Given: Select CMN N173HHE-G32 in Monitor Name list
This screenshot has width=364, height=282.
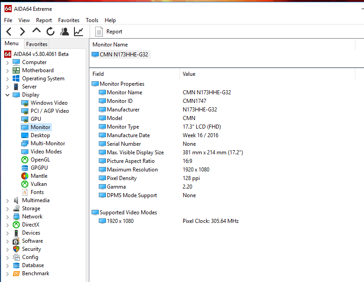Looking at the screenshot, I should pyautogui.click(x=121, y=54).
